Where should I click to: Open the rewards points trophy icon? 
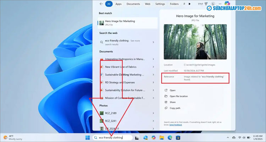click(x=206, y=4)
